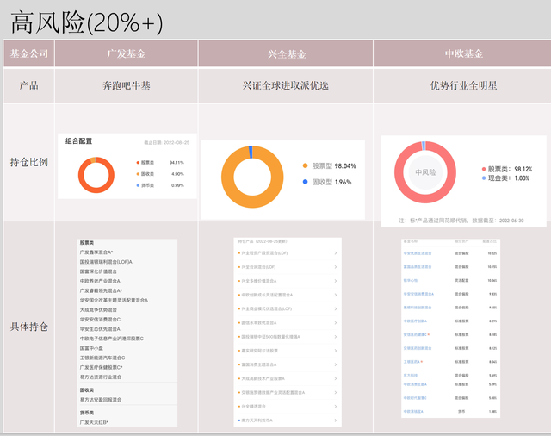Screen dimensions: 551x436
Task: Open the 富国品质生活混合 fund link
Action: click(418, 267)
